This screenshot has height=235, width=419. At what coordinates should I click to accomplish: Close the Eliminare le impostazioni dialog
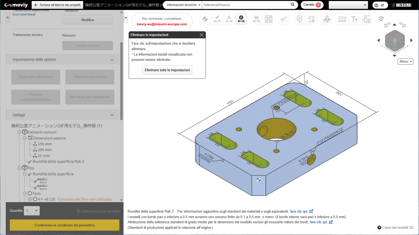202,35
